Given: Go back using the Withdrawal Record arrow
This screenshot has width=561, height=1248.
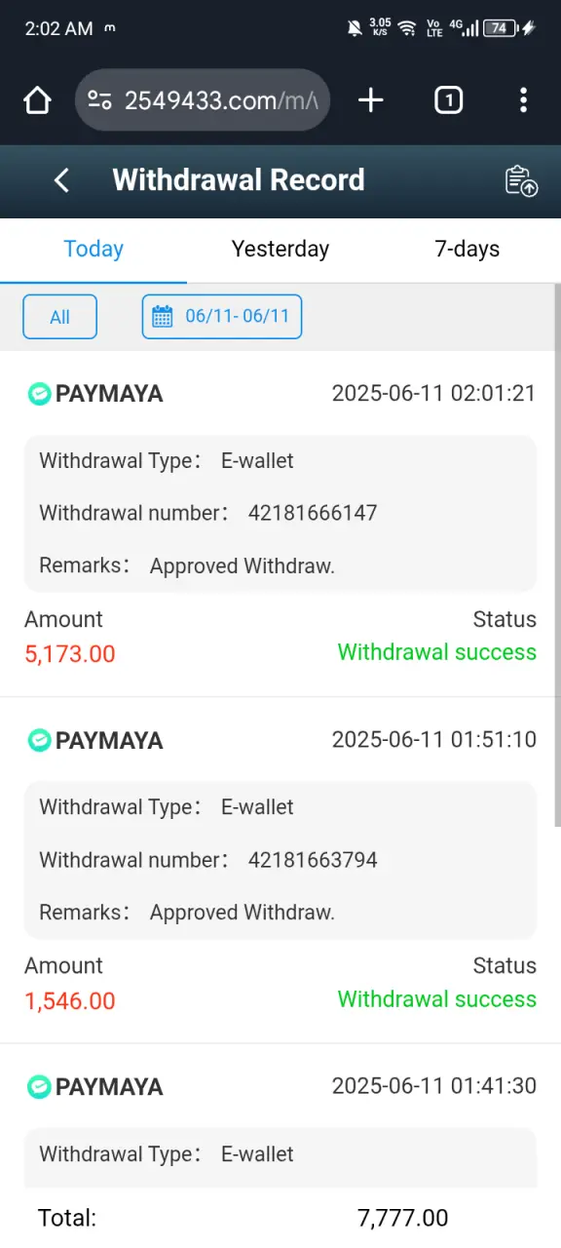Looking at the screenshot, I should [61, 180].
